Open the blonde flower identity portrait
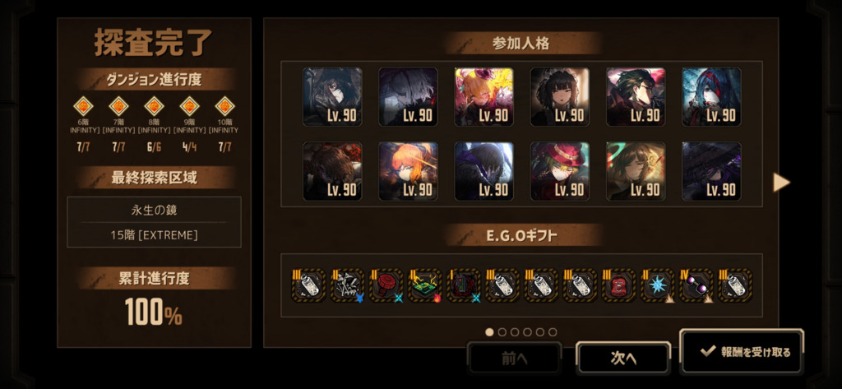This screenshot has height=389, width=842. coord(483,97)
